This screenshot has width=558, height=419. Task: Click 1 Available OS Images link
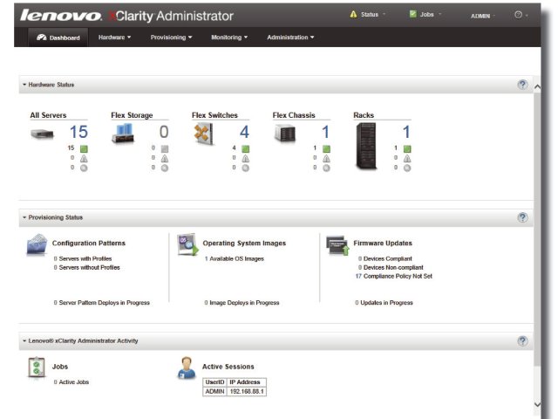coord(235,258)
